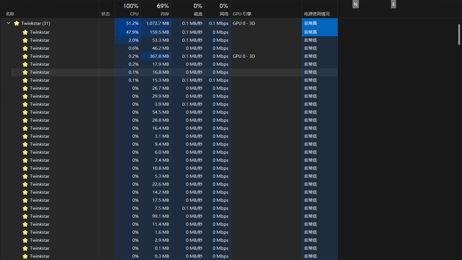Click star icon of the 367.8 MB Twinkstar process
462x260 pixels.
(x=25, y=56)
